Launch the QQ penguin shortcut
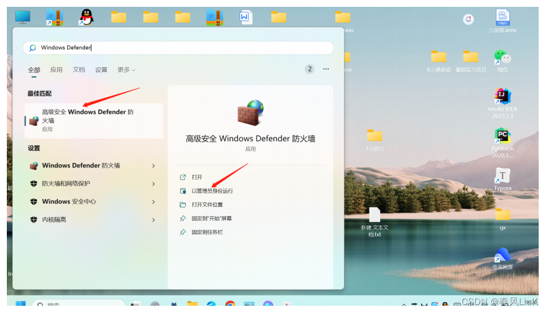 click(86, 17)
